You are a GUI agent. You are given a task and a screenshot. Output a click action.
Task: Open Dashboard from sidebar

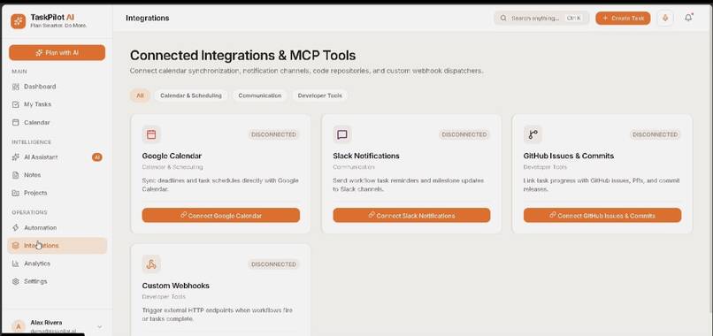coord(57,87)
